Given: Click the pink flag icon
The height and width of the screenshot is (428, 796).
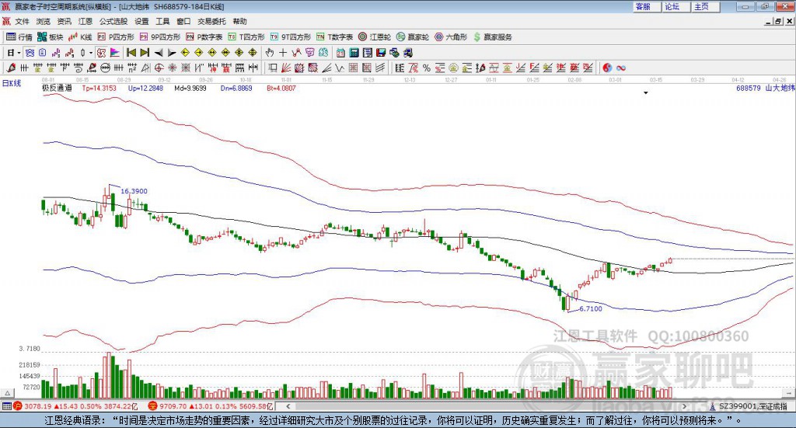Looking at the screenshot, I should pos(115,53).
